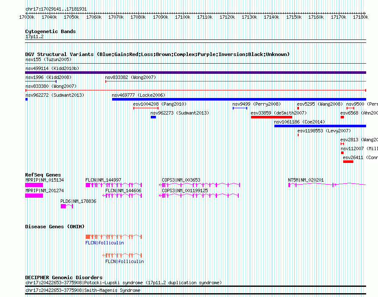
Task: Select the nsv9499 (Perry2008) variant
Action: [240, 108]
